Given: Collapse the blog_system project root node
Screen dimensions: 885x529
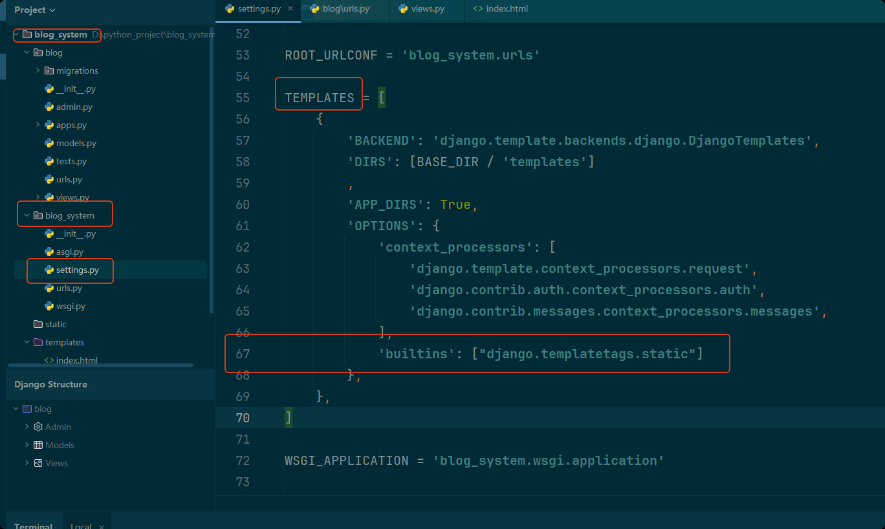Looking at the screenshot, I should click(16, 34).
